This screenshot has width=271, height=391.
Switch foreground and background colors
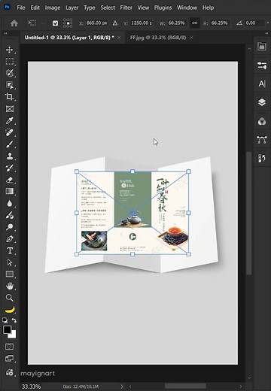pyautogui.click(x=14, y=320)
